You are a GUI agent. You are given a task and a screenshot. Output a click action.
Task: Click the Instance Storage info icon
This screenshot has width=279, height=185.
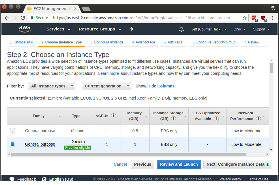pos(173,119)
